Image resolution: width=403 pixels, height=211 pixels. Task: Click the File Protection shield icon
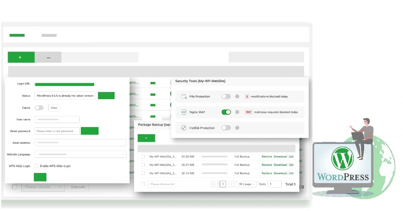[184, 96]
